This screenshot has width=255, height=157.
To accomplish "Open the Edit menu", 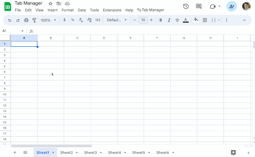I will pyautogui.click(x=28, y=10).
